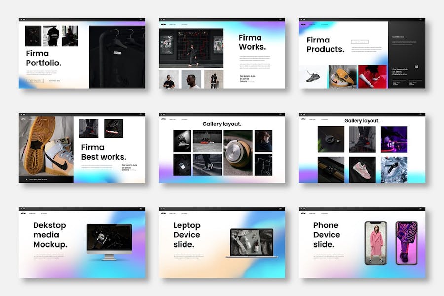This screenshot has width=444, height=296.
Task: Select the Dekstop media Mockup title text
Action: coord(50,235)
